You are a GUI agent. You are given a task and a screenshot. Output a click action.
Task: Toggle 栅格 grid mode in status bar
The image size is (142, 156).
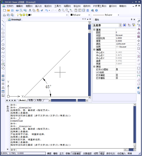click(x=55, y=153)
